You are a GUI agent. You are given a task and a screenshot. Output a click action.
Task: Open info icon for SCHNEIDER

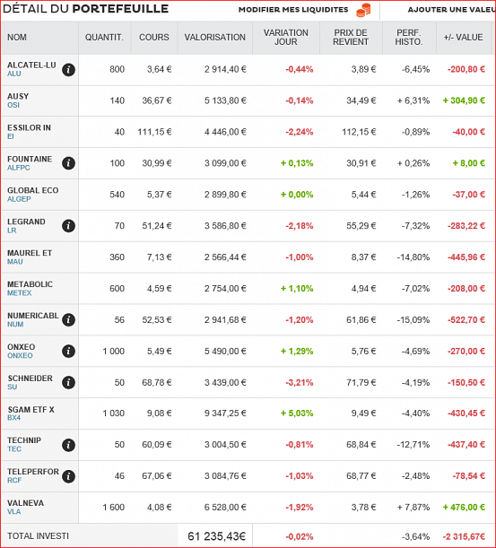pos(68,382)
